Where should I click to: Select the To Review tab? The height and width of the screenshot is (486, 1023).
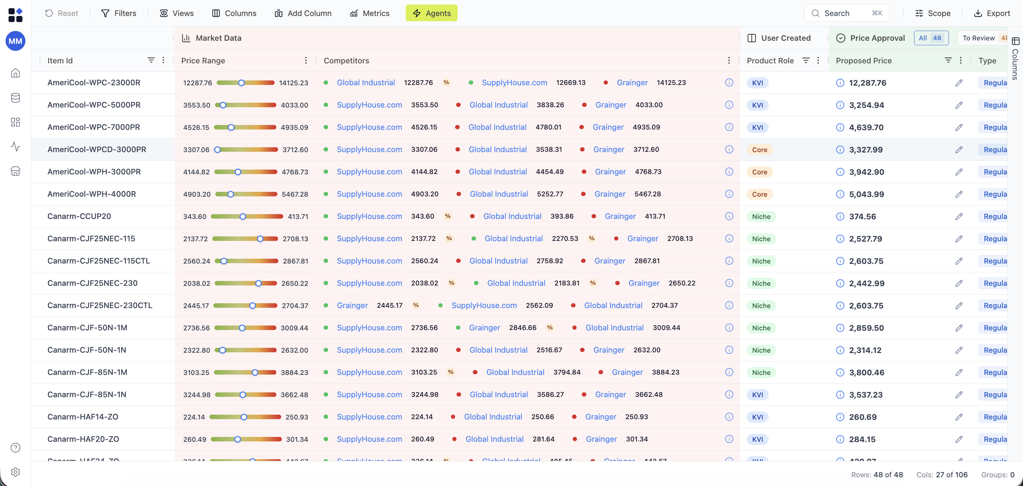[984, 38]
